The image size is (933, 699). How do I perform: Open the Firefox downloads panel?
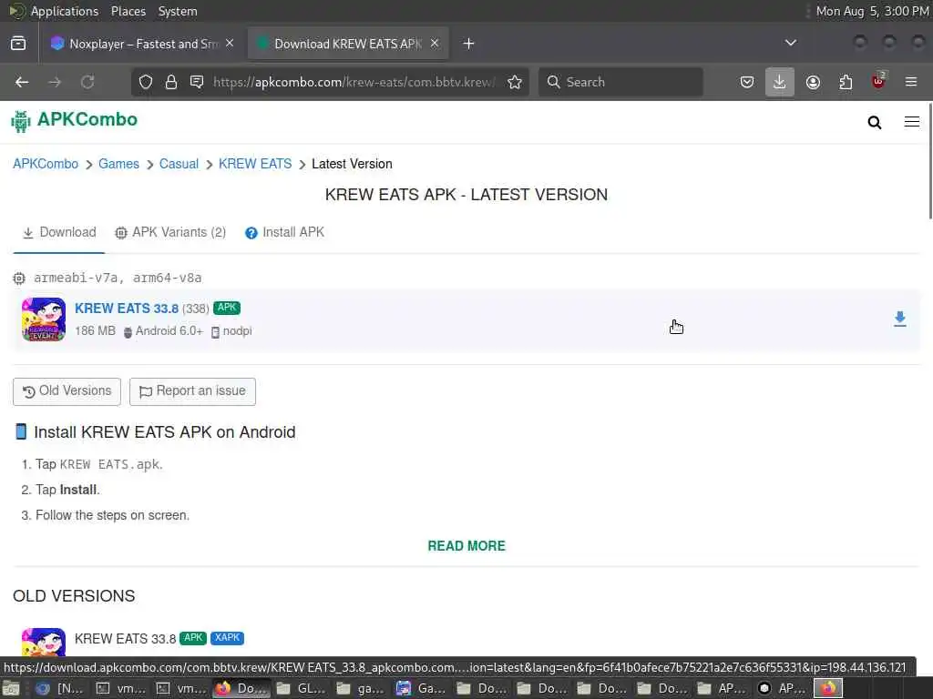pos(780,82)
